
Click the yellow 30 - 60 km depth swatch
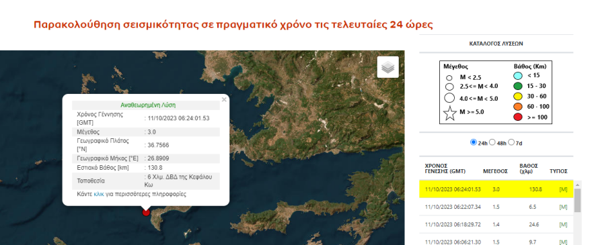[517, 96]
